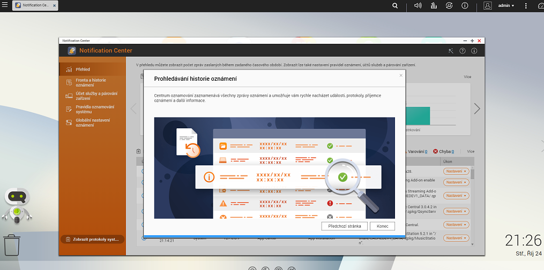This screenshot has height=270, width=544.
Task: Click the Účet služby device pairing icon
Action: [69, 96]
